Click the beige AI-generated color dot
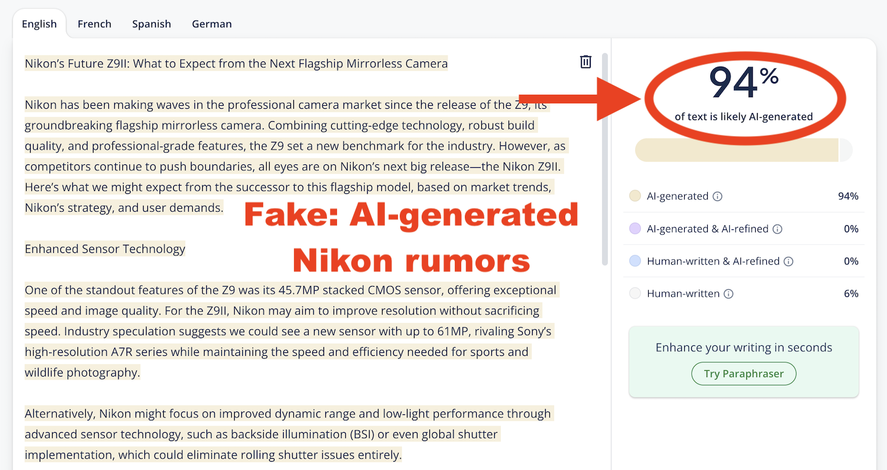The width and height of the screenshot is (887, 470). 635,196
